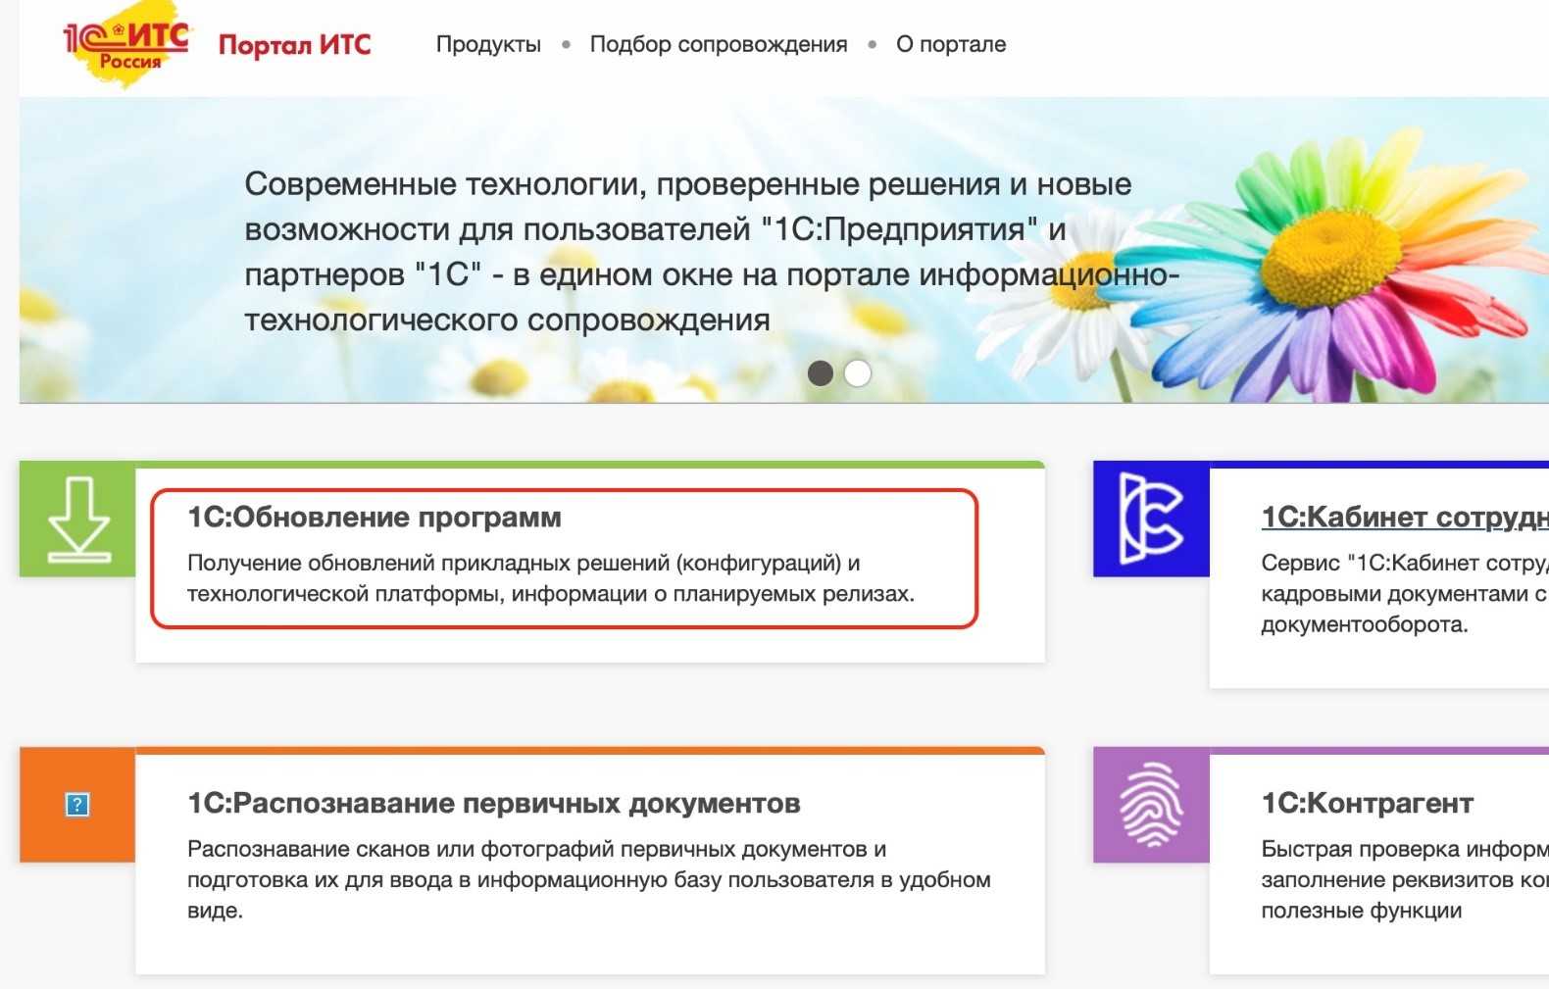Click the blue 1С:Кабинет сотрудника logo icon
The height and width of the screenshot is (989, 1549).
pos(1151,519)
